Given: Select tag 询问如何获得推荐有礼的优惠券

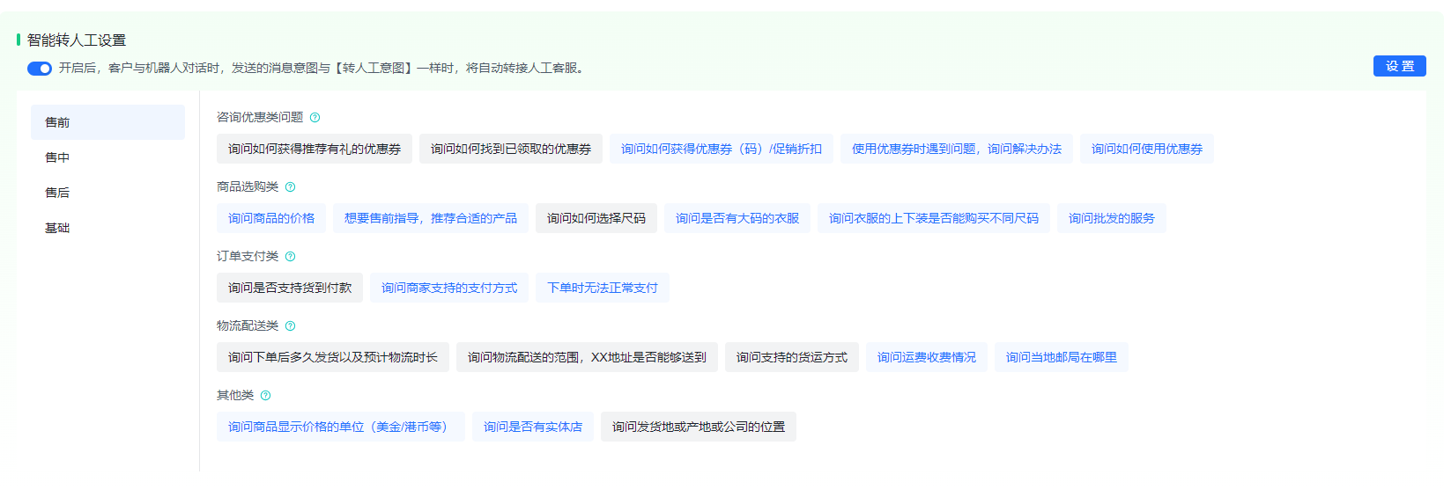Looking at the screenshot, I should point(315,149).
